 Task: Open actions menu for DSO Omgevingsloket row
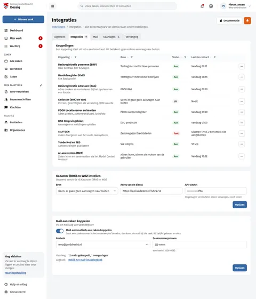pyautogui.click(x=242, y=123)
